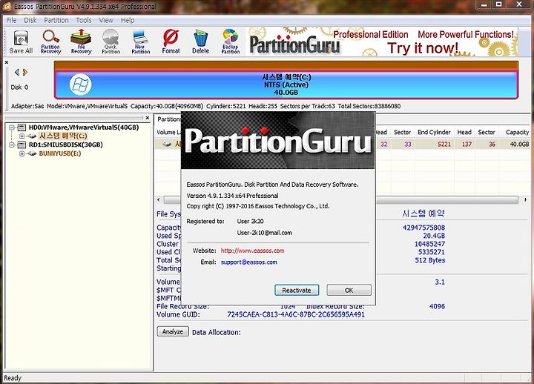Open the File menu
Screen dimensions: 534x384
pyautogui.click(x=11, y=20)
